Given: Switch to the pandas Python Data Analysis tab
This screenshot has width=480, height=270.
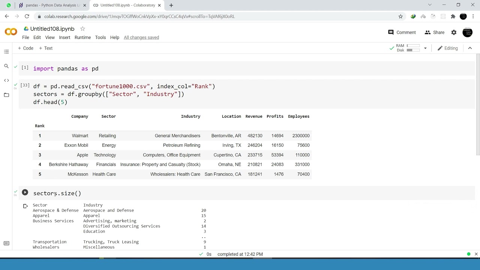Looking at the screenshot, I should pos(52,5).
